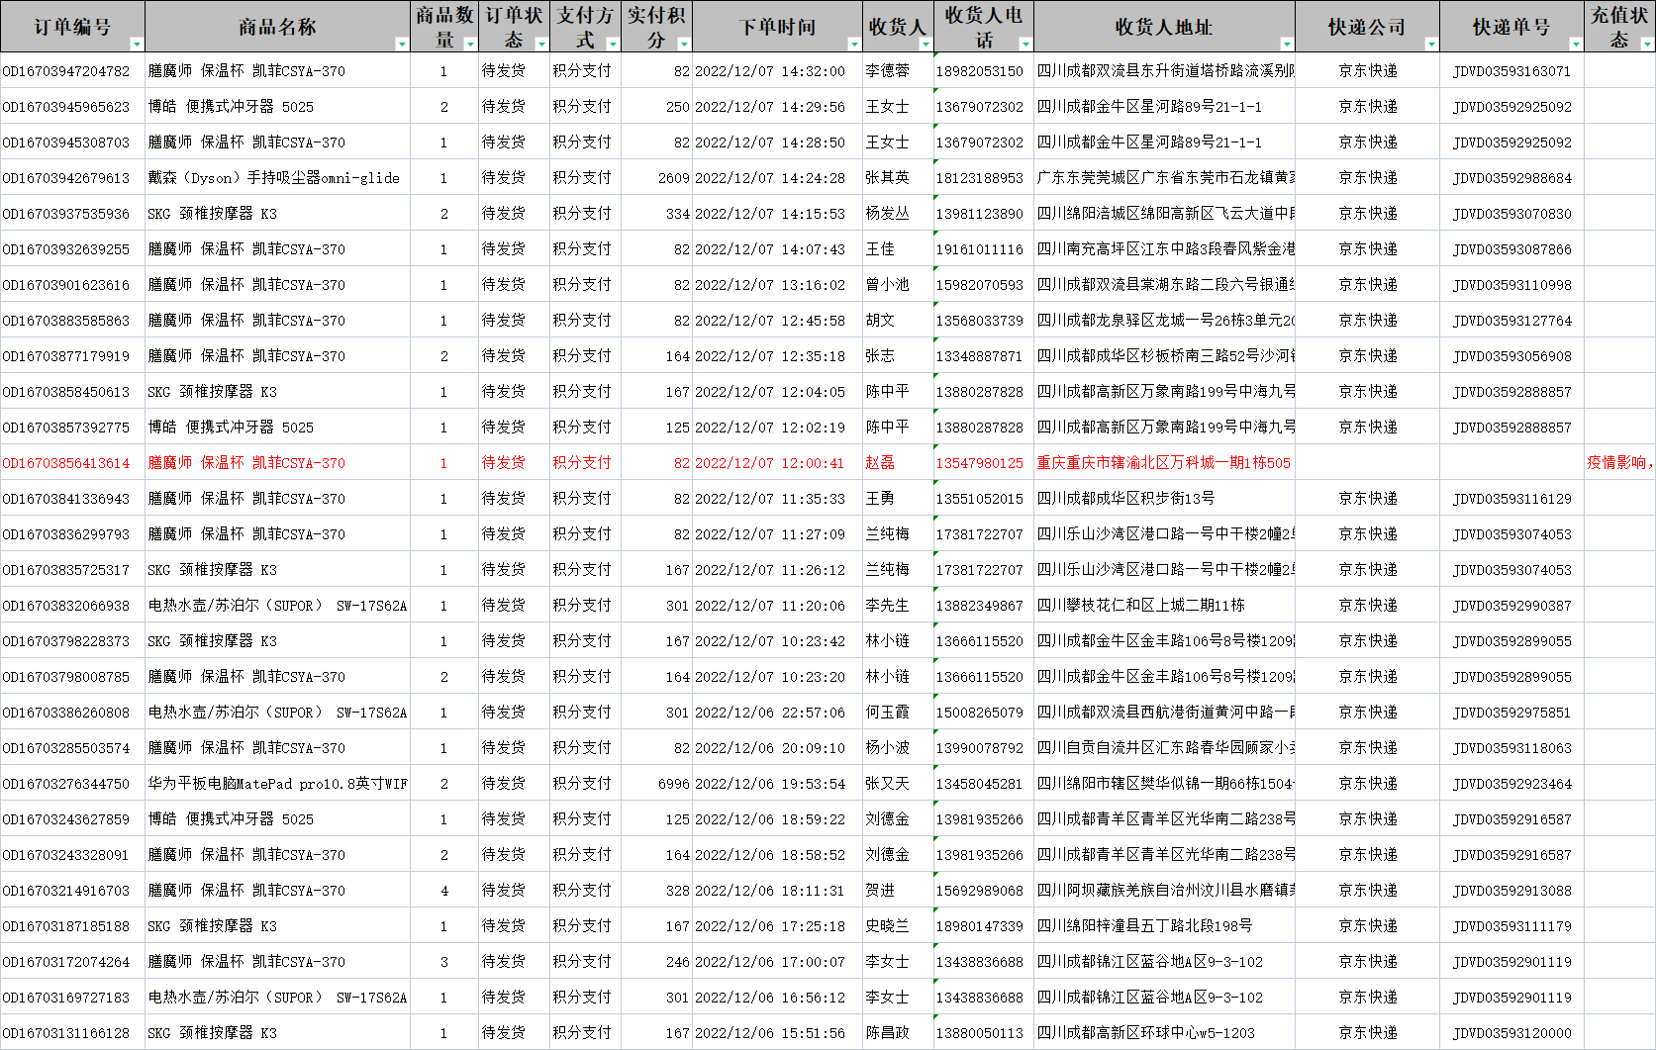
Task: Click recipient name 陈昌政
Action: point(887,1033)
